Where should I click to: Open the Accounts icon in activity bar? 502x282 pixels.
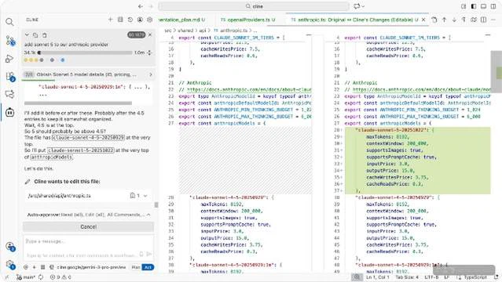[10, 246]
